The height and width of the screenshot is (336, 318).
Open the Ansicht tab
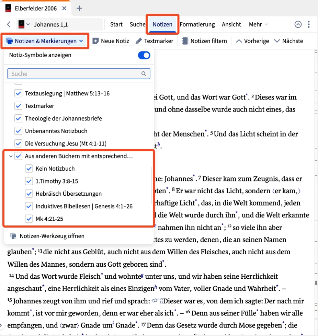(231, 24)
